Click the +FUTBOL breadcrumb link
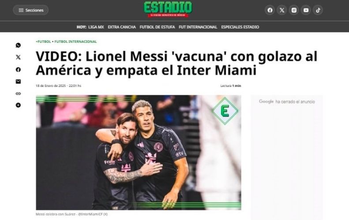Viewport: 349px width, 220px height. [x=43, y=41]
